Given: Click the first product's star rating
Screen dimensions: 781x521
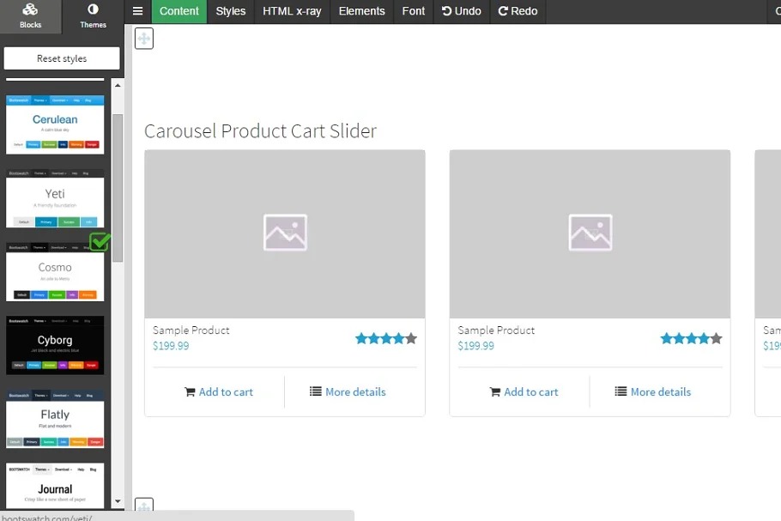Looking at the screenshot, I should 386,339.
